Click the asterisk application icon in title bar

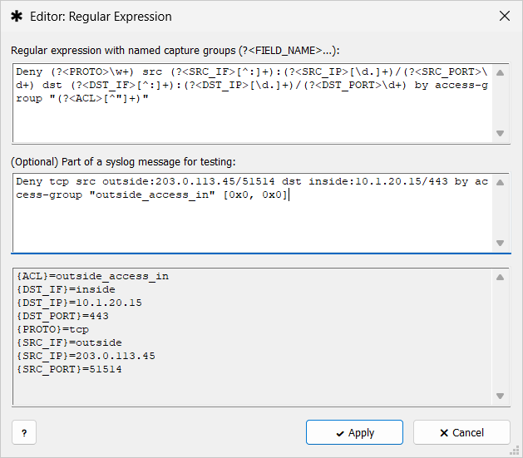click(17, 16)
